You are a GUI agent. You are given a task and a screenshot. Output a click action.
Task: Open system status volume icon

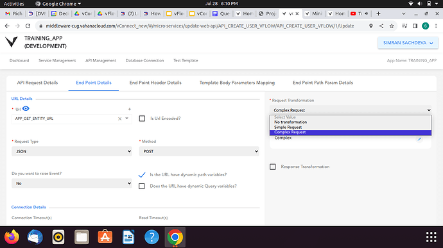click(420, 4)
